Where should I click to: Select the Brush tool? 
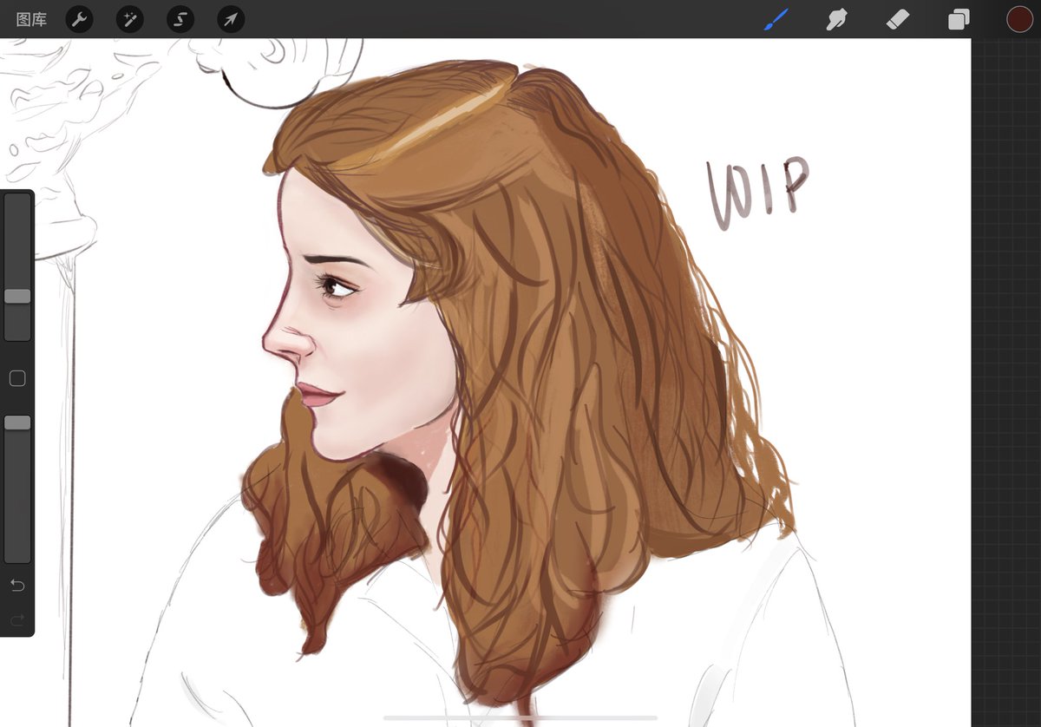coord(776,19)
